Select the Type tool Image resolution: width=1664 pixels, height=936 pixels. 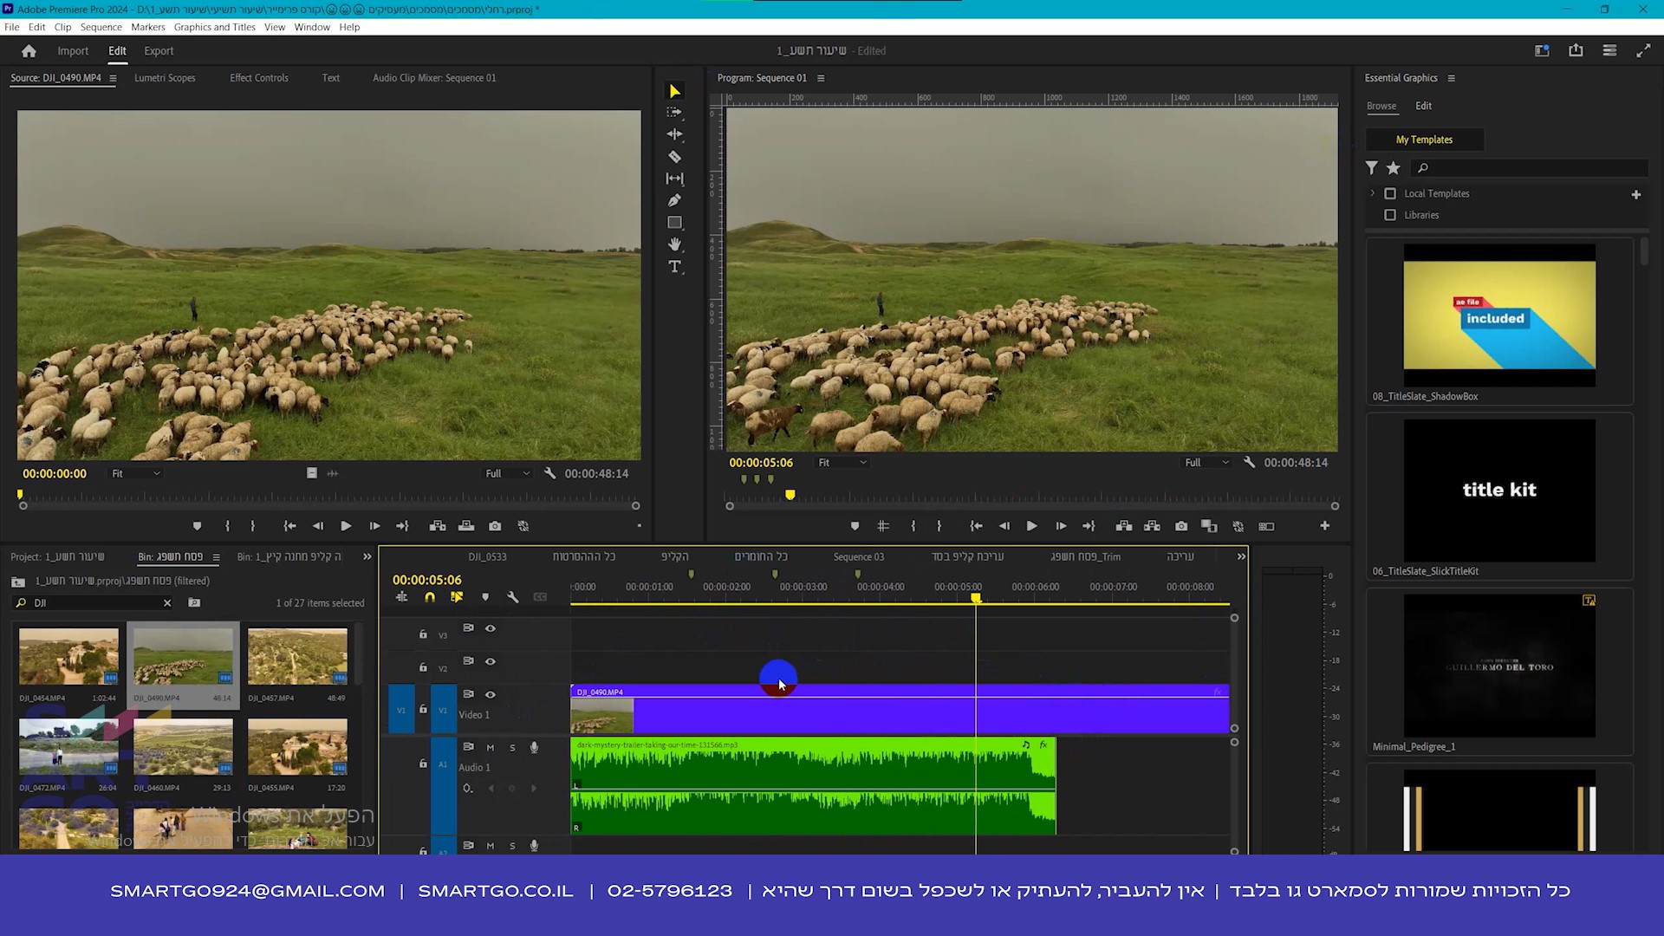pyautogui.click(x=674, y=267)
